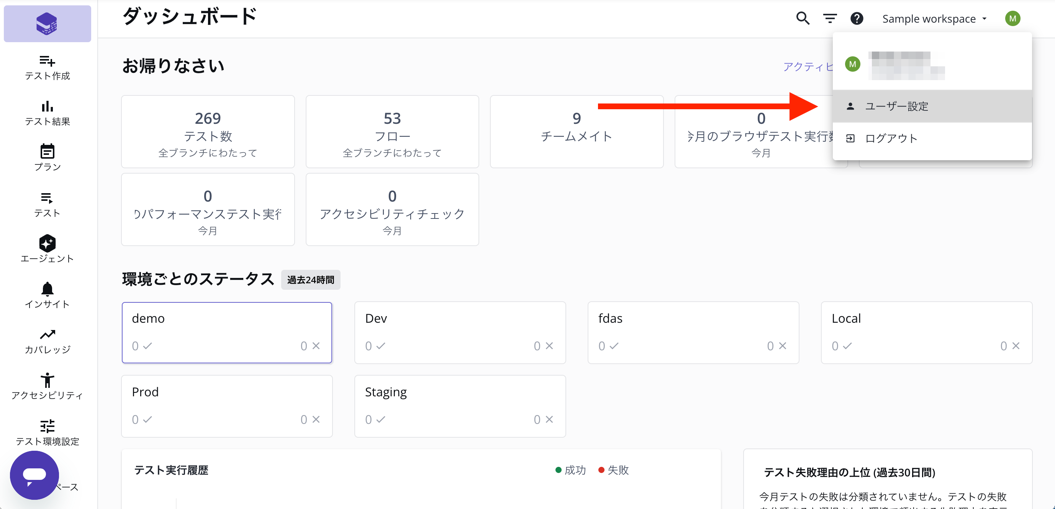Go to プラン in the sidebar
The height and width of the screenshot is (509, 1055).
tap(47, 158)
